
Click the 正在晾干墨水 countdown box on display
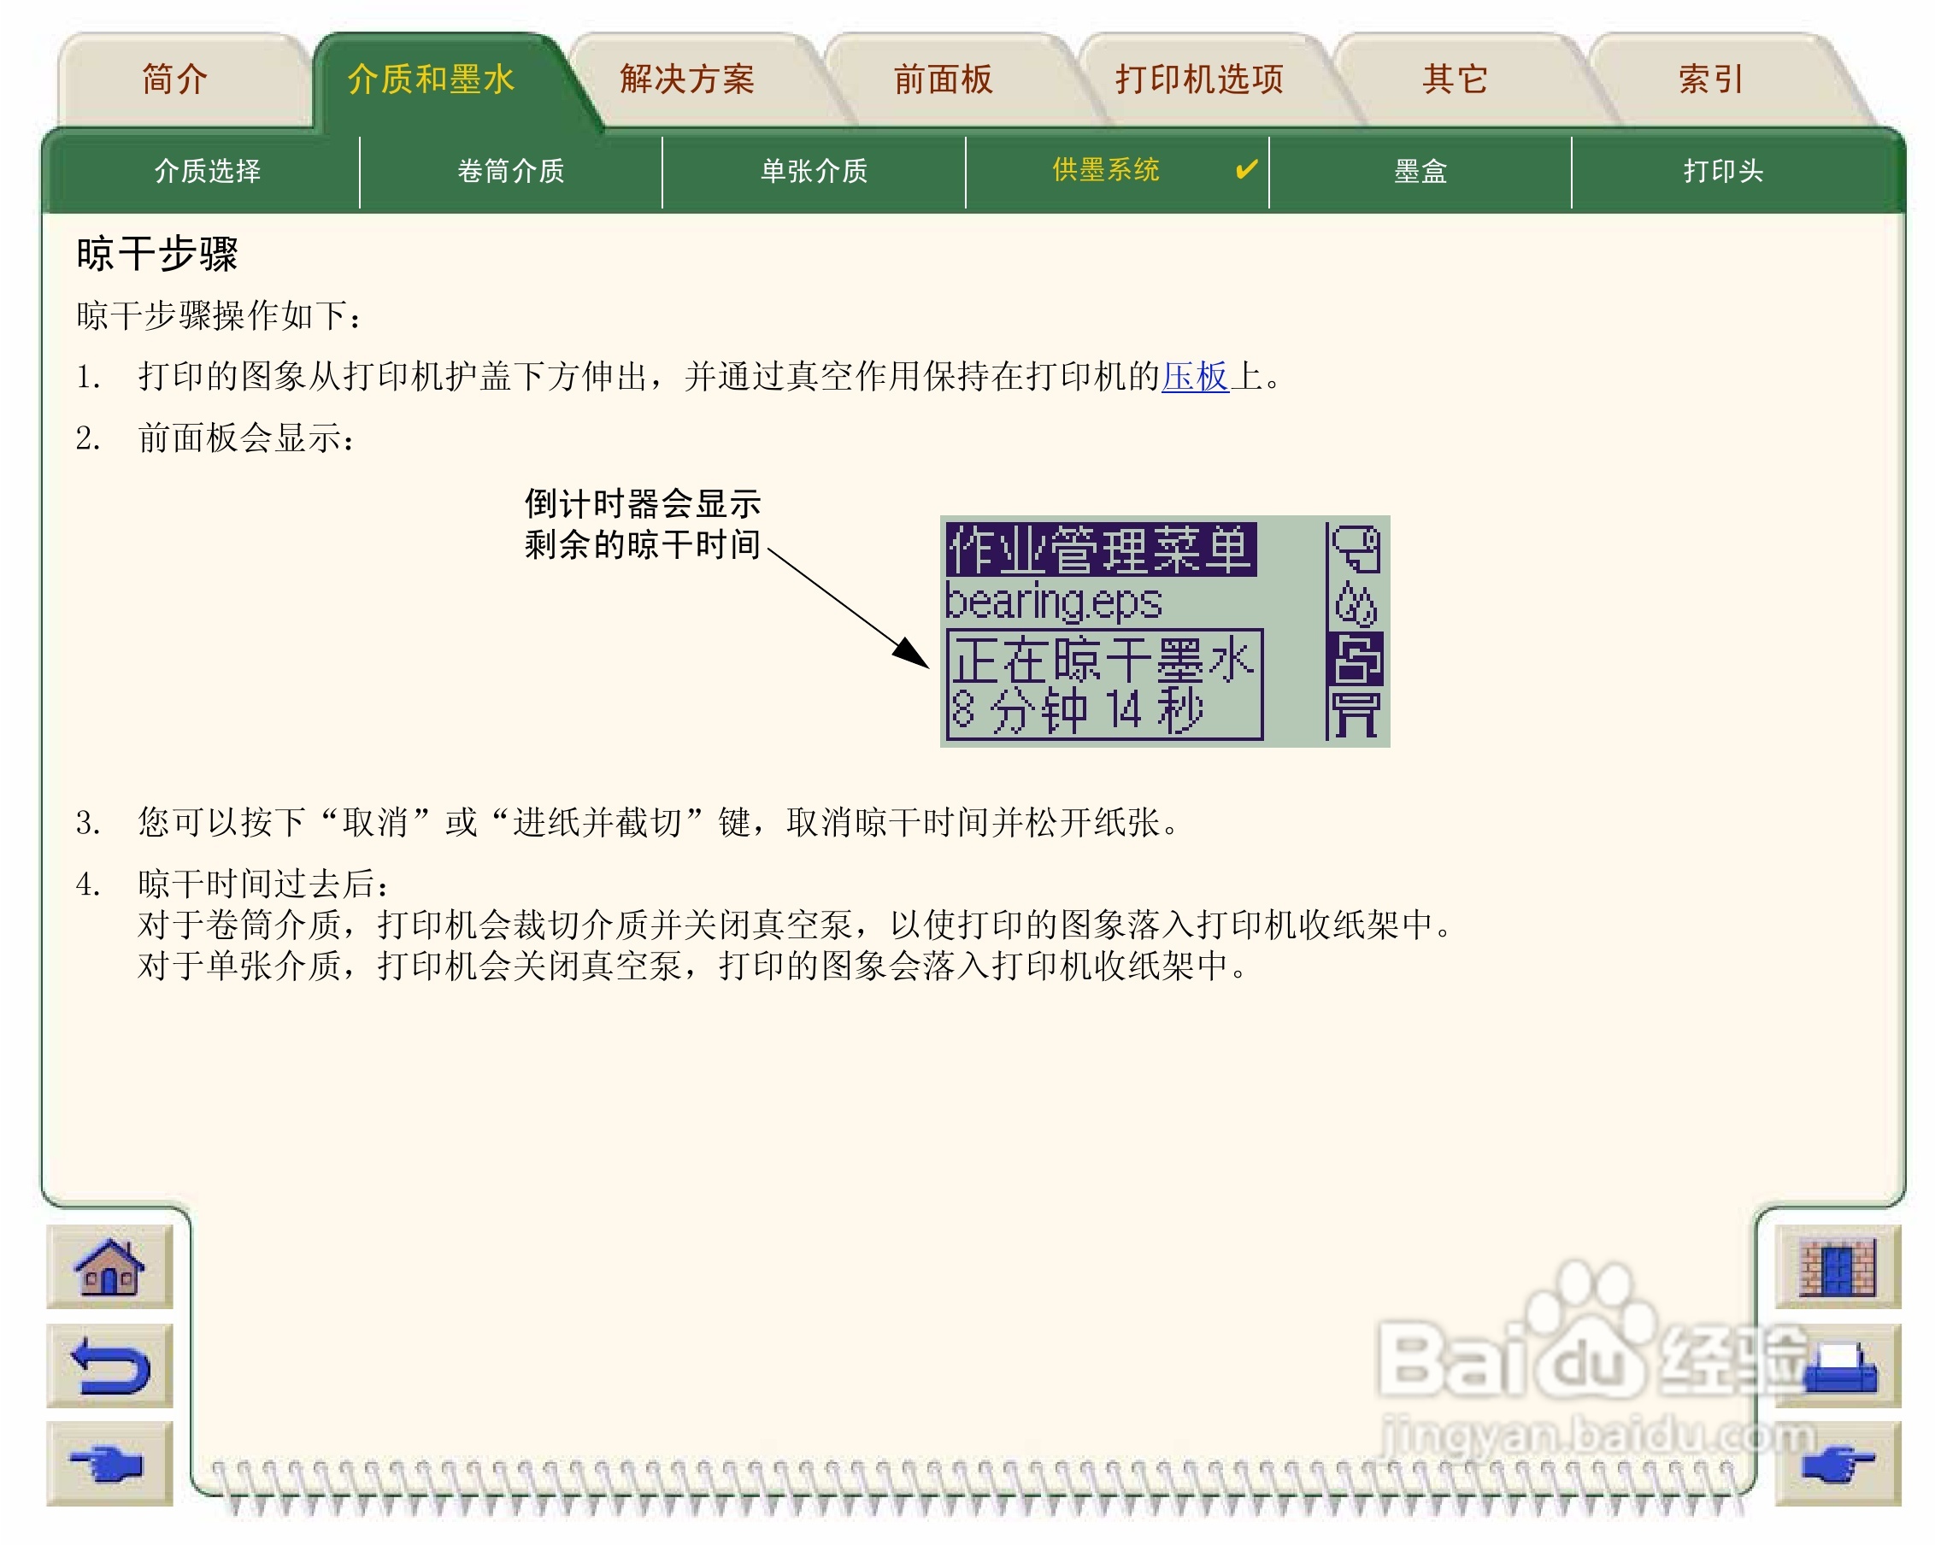[x=1104, y=684]
